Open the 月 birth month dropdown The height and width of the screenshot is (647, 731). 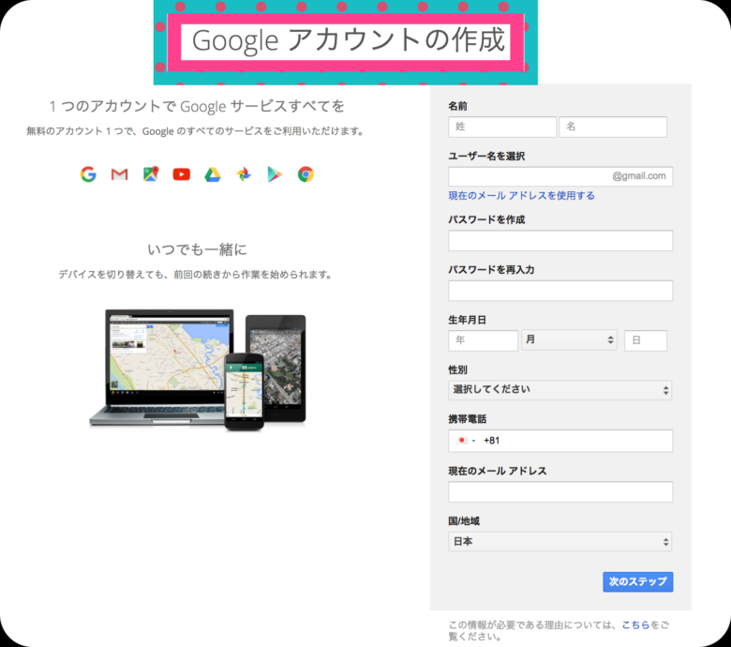point(569,340)
